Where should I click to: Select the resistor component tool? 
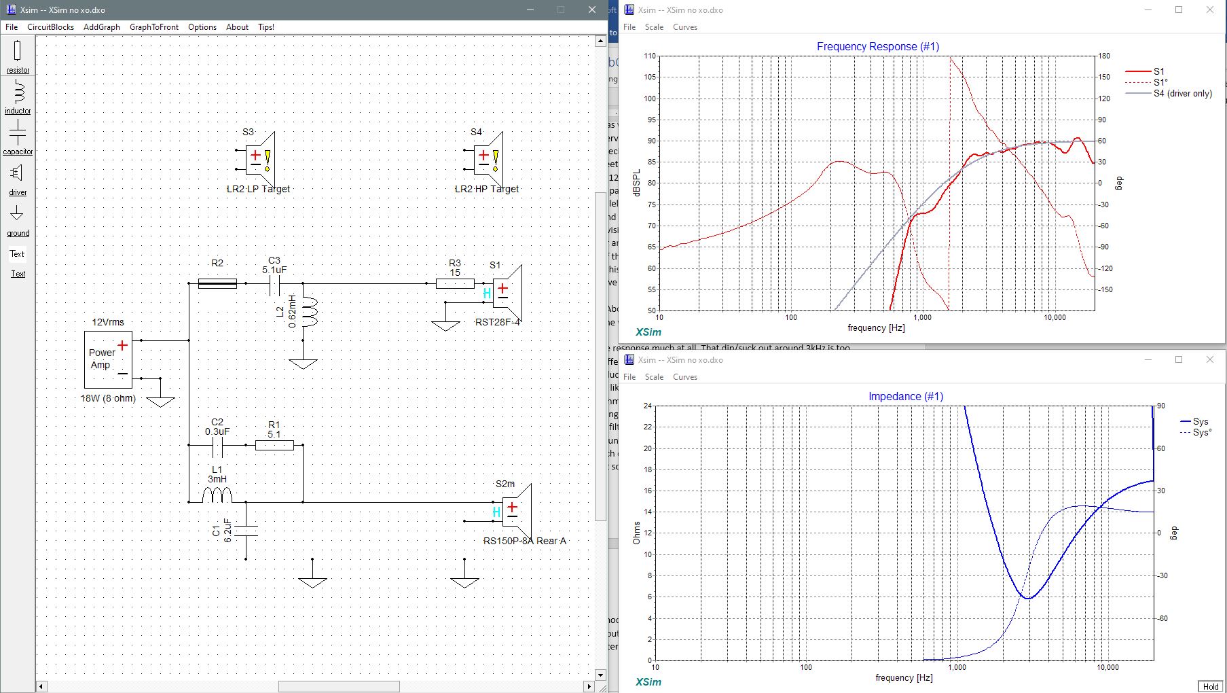click(x=18, y=56)
